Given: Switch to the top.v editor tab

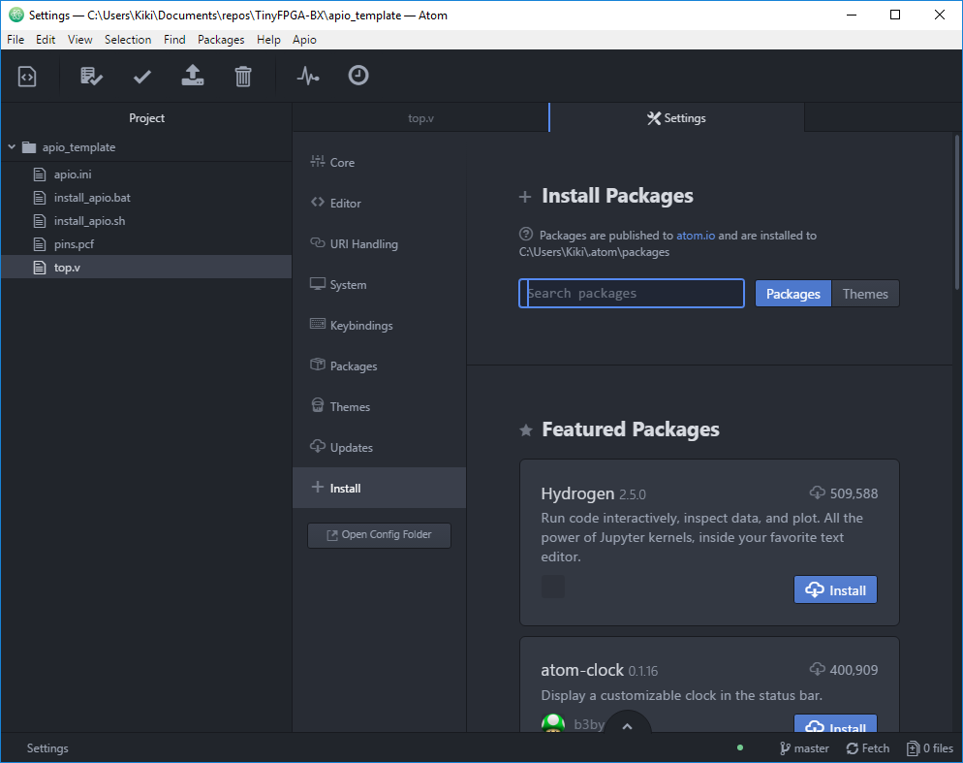Looking at the screenshot, I should pos(419,118).
